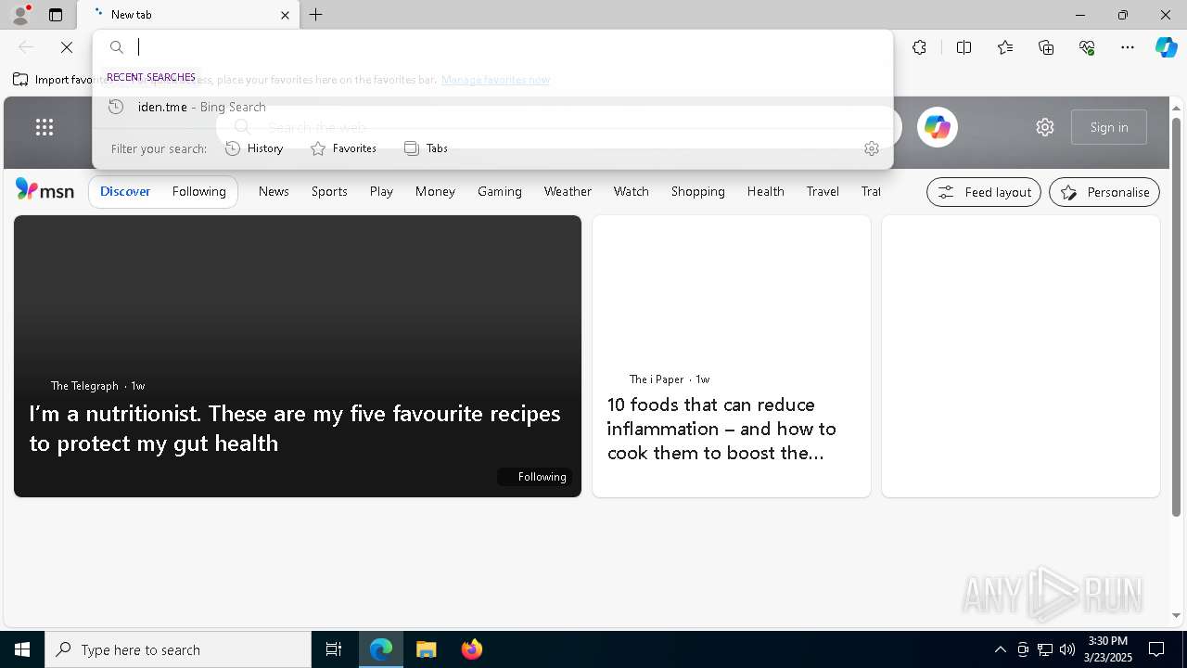Stop loading the page
The width and height of the screenshot is (1187, 668).
tap(67, 47)
